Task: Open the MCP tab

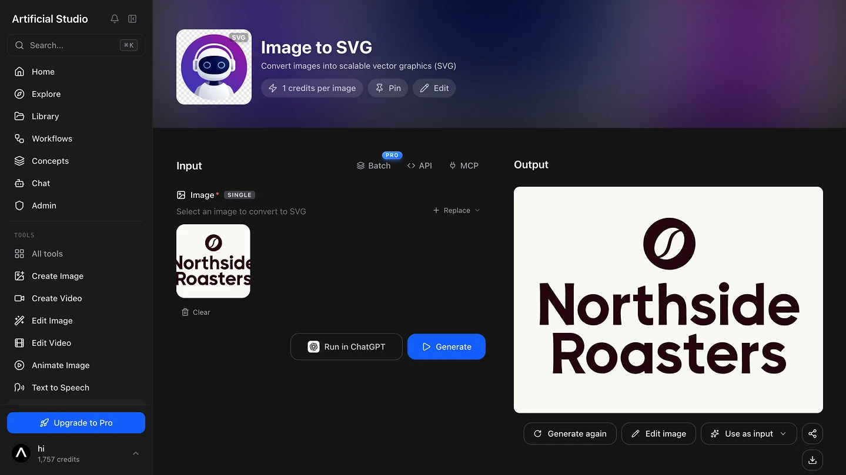Action: (x=463, y=166)
